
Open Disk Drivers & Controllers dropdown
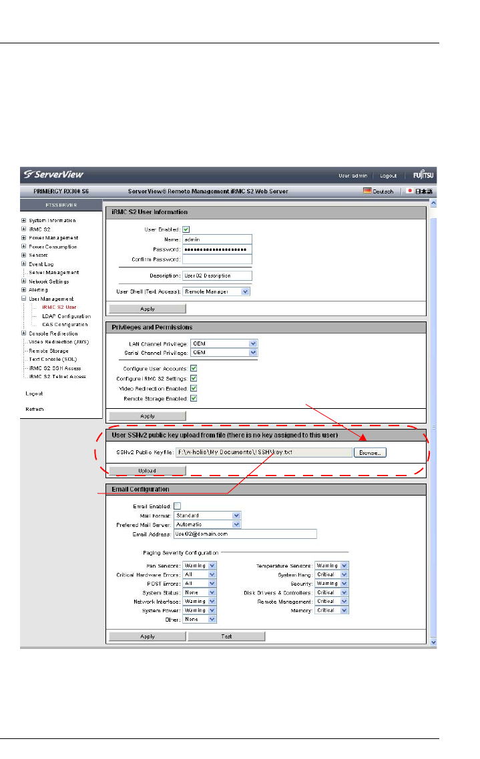click(332, 592)
